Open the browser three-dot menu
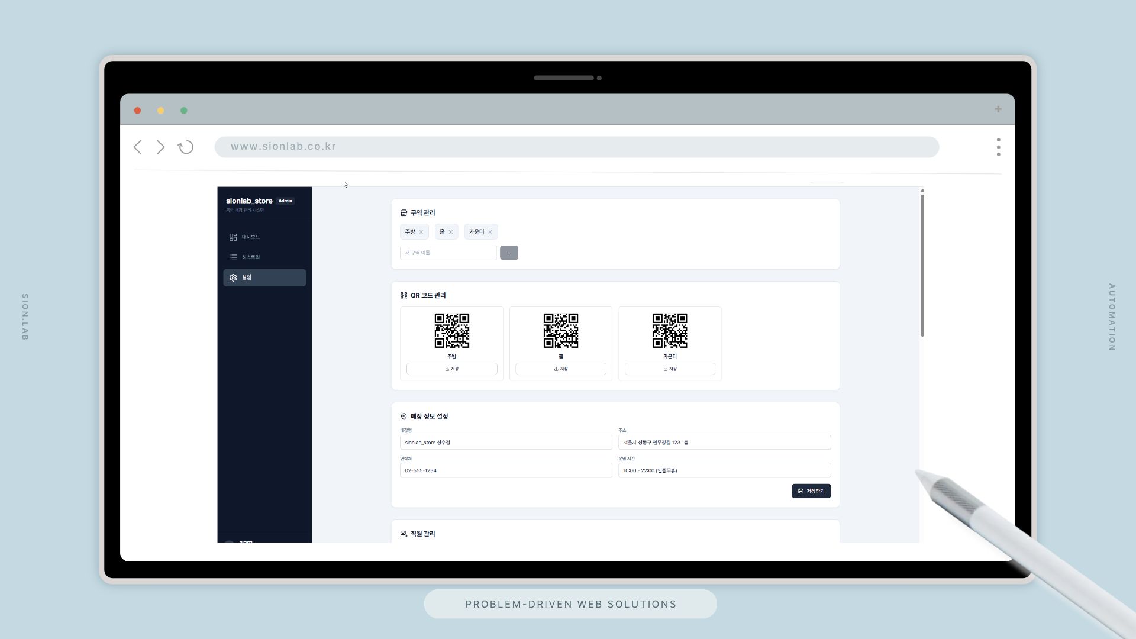The image size is (1136, 639). pos(998,147)
